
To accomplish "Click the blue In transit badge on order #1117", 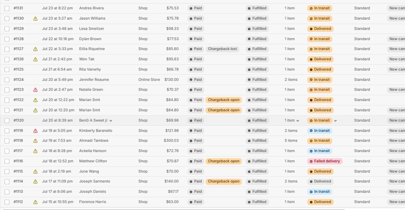I will coord(320,151).
